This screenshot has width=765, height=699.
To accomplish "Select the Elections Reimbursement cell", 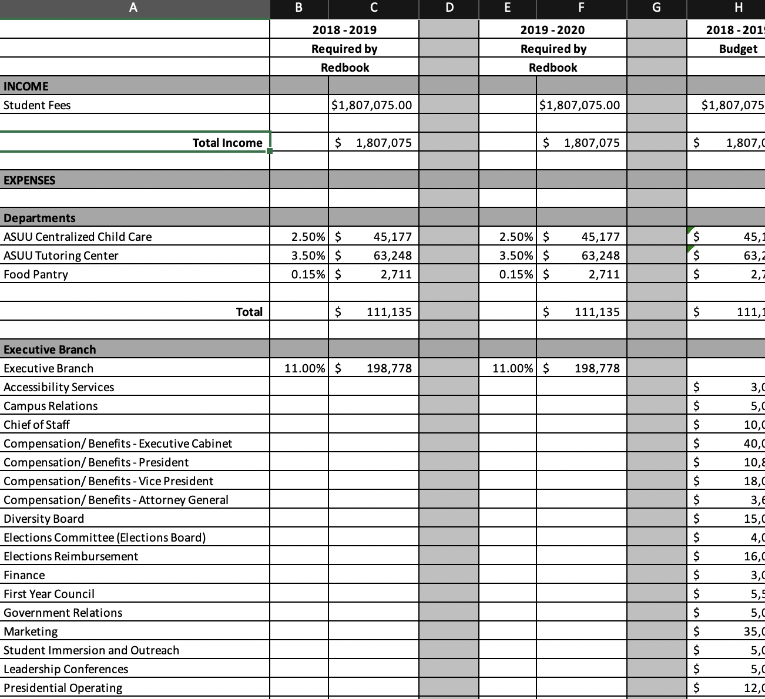I will 135,556.
